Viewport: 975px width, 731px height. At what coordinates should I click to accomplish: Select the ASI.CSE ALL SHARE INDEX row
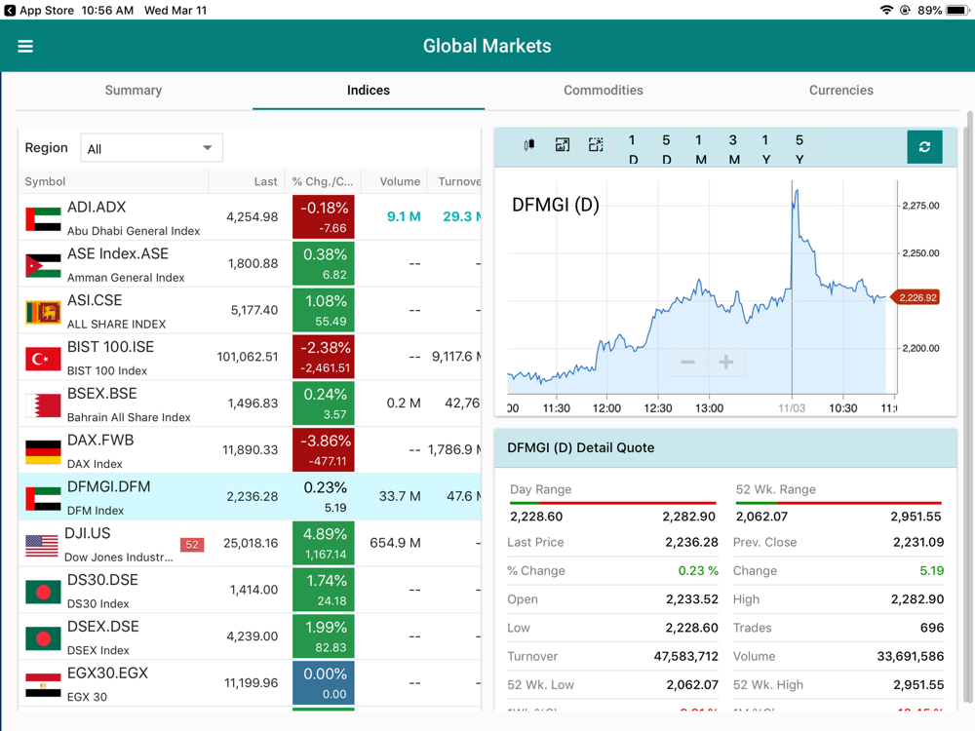coord(250,310)
